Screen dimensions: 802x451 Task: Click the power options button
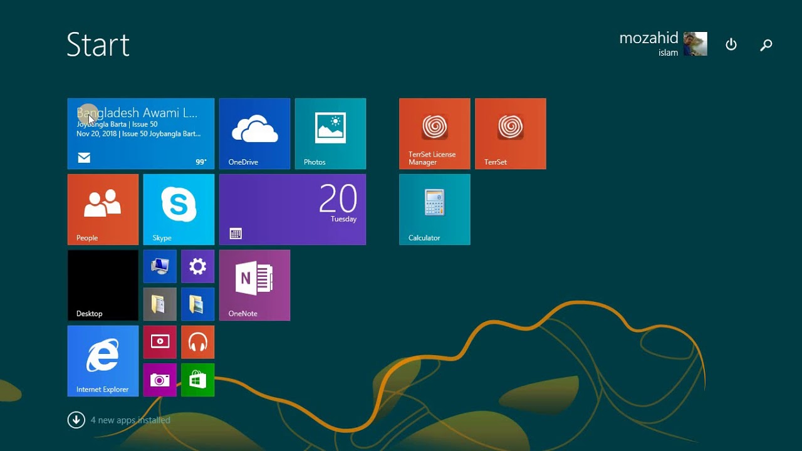731,44
